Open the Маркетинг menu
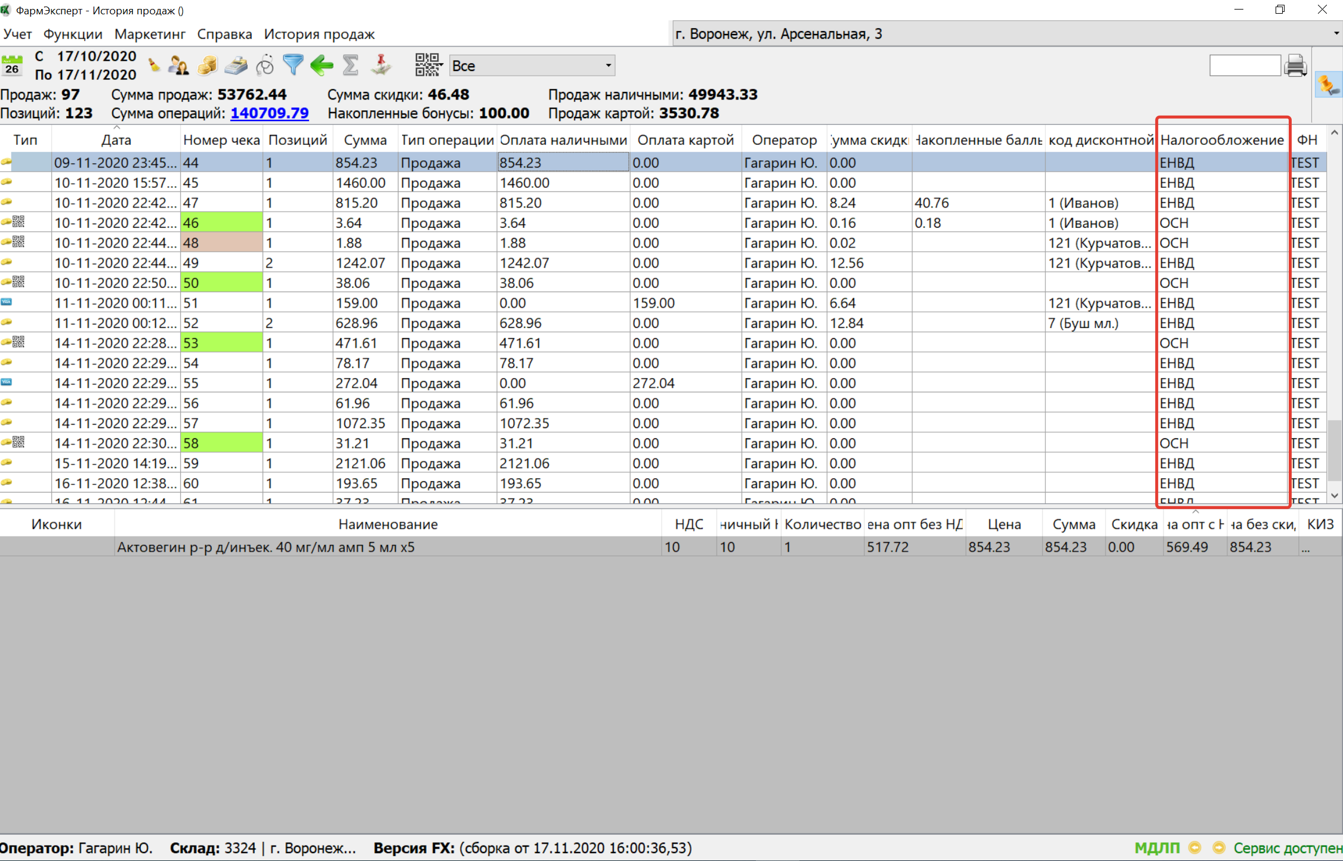 coord(150,35)
